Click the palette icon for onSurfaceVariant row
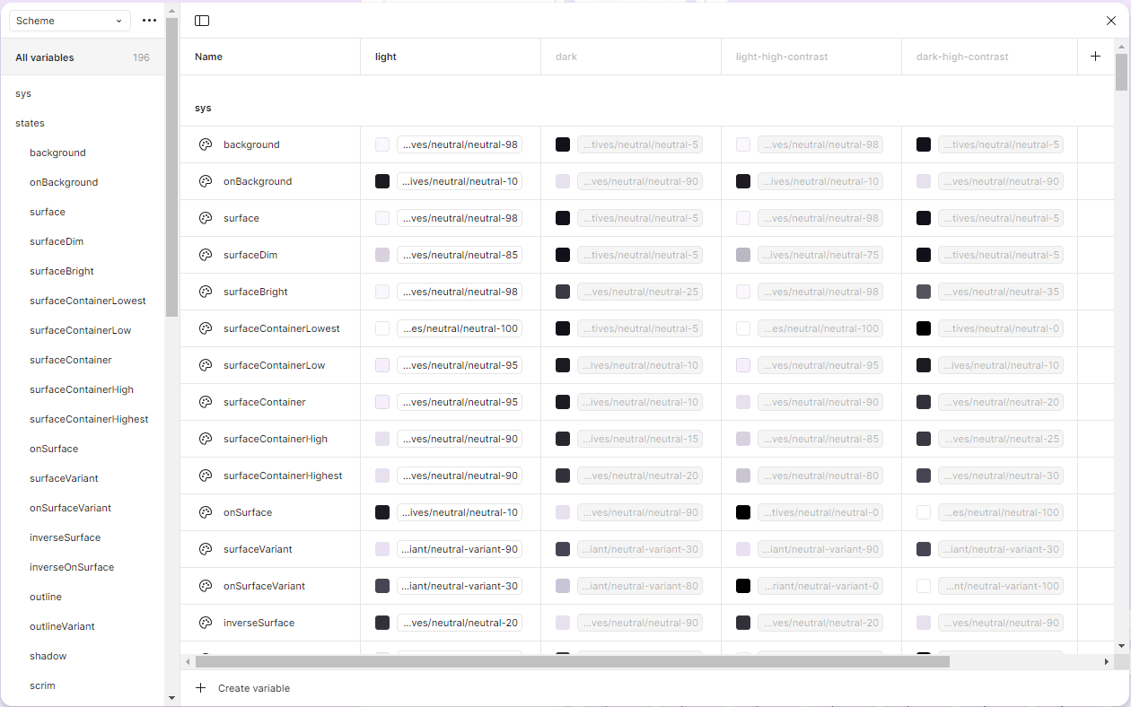The height and width of the screenshot is (707, 1131). [x=205, y=586]
